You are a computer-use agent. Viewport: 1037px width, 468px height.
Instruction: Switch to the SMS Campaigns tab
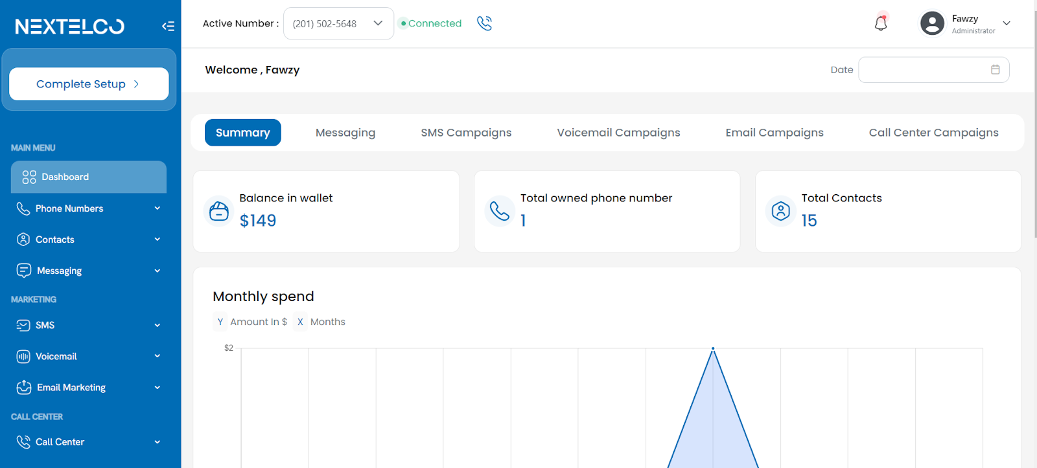(x=466, y=133)
